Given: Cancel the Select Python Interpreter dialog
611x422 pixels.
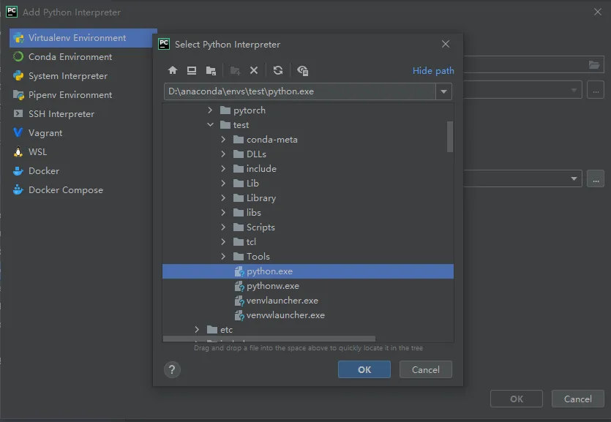Looking at the screenshot, I should pos(426,369).
